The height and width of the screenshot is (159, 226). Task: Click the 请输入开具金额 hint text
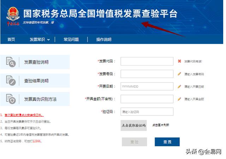pos(194,99)
